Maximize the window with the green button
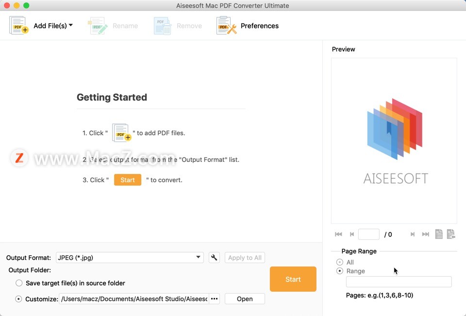The width and height of the screenshot is (466, 316). tap(26, 5)
